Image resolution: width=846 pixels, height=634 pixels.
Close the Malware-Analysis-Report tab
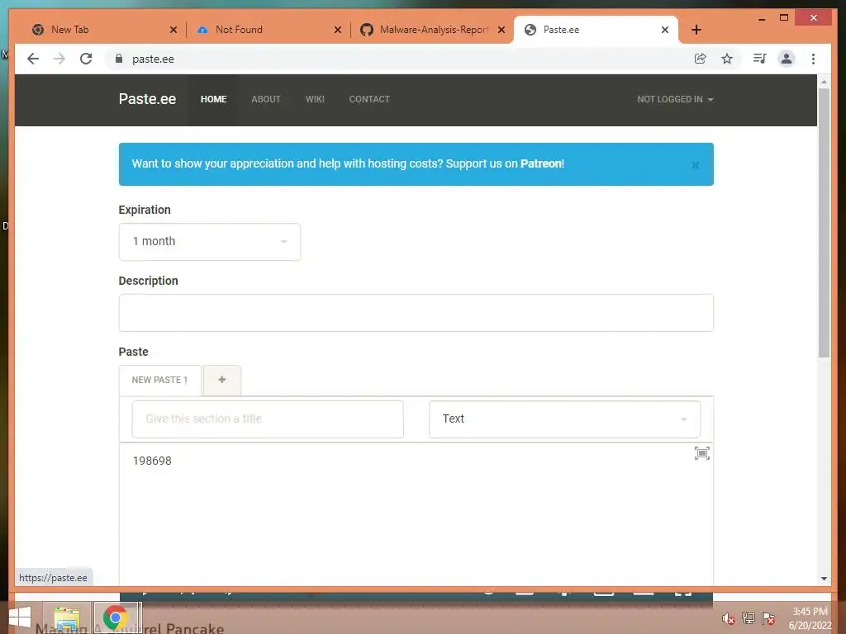click(x=501, y=30)
